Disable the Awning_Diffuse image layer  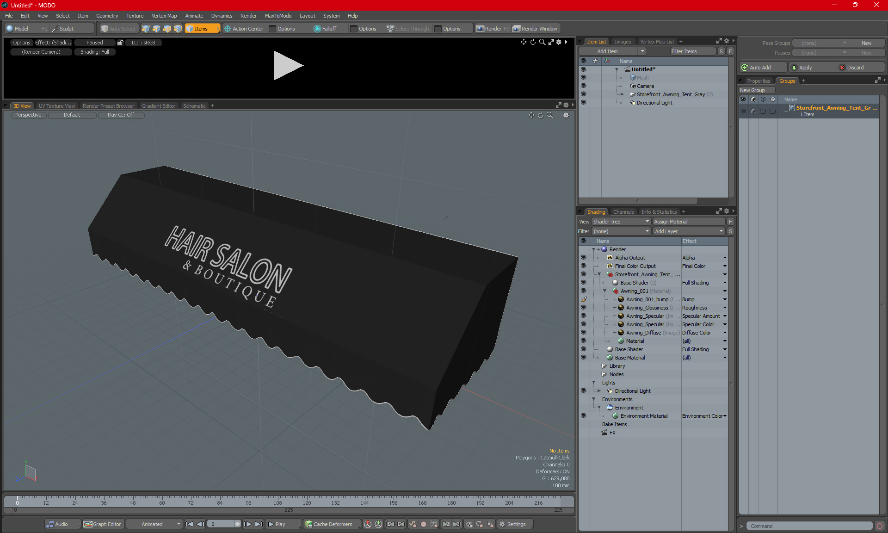click(x=583, y=333)
